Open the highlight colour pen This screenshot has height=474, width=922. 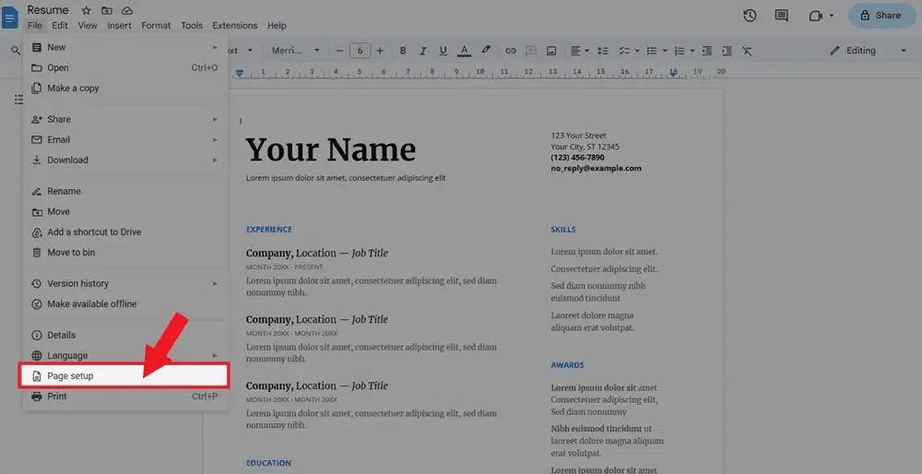click(485, 51)
